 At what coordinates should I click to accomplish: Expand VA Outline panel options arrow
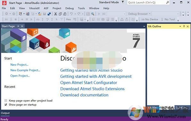tap(180, 27)
